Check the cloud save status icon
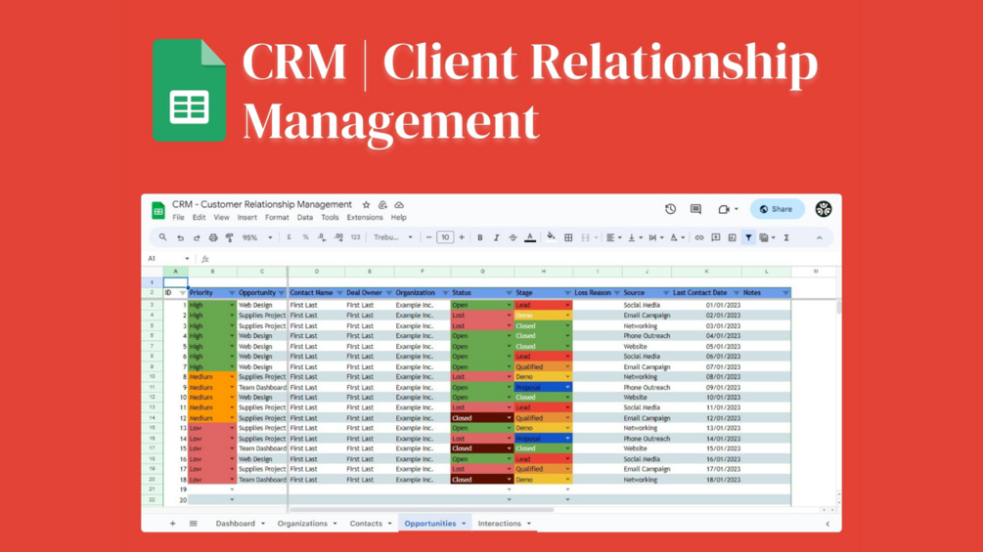983x552 pixels. (x=399, y=204)
